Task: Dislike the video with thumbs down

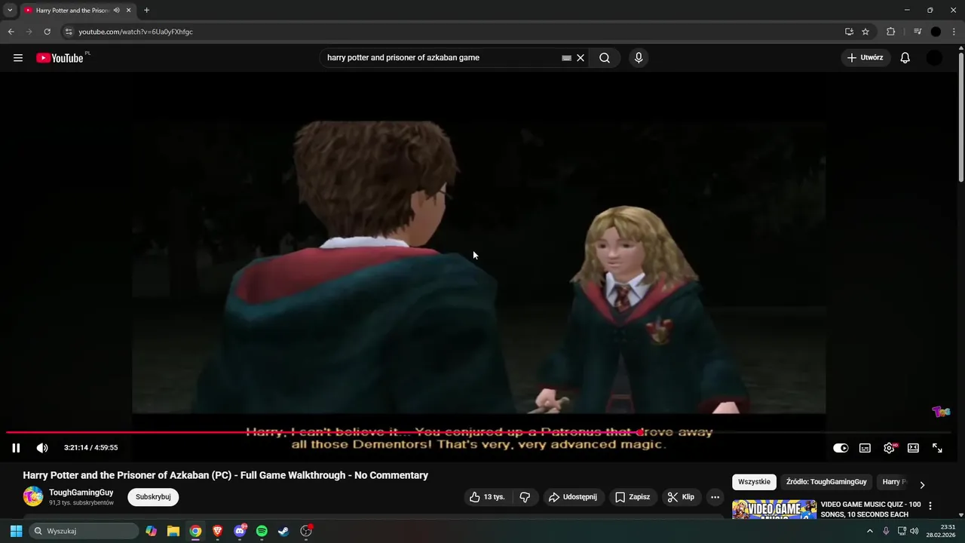Action: point(525,497)
